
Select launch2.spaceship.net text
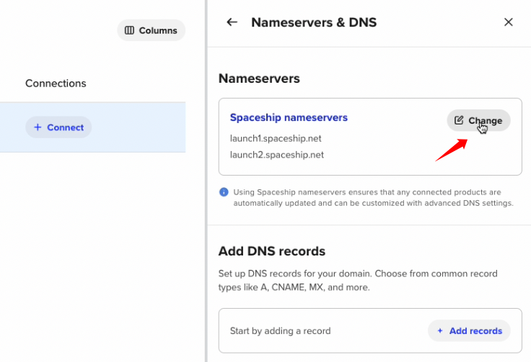(x=277, y=155)
